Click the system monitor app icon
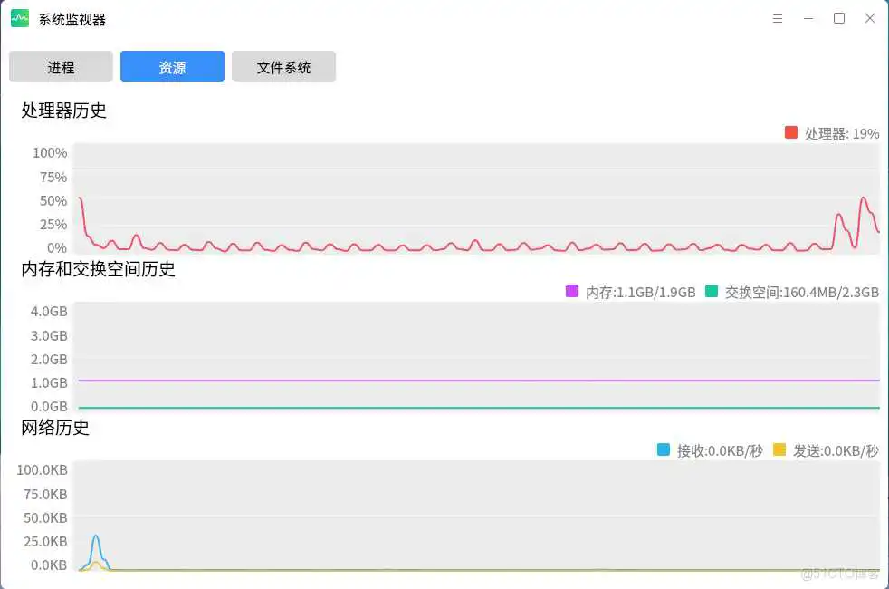The width and height of the screenshot is (889, 589). (x=19, y=17)
